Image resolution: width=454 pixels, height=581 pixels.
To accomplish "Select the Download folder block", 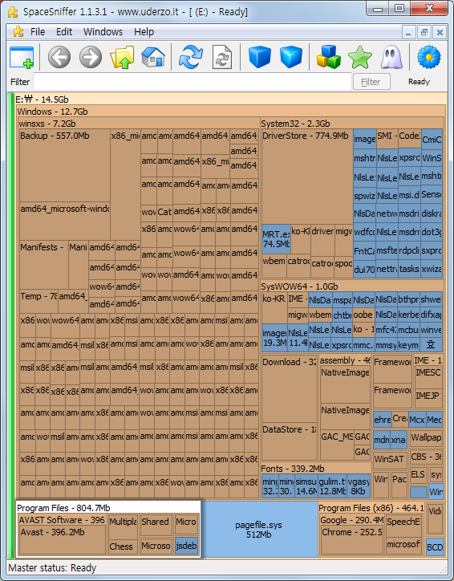I will pyautogui.click(x=290, y=388).
